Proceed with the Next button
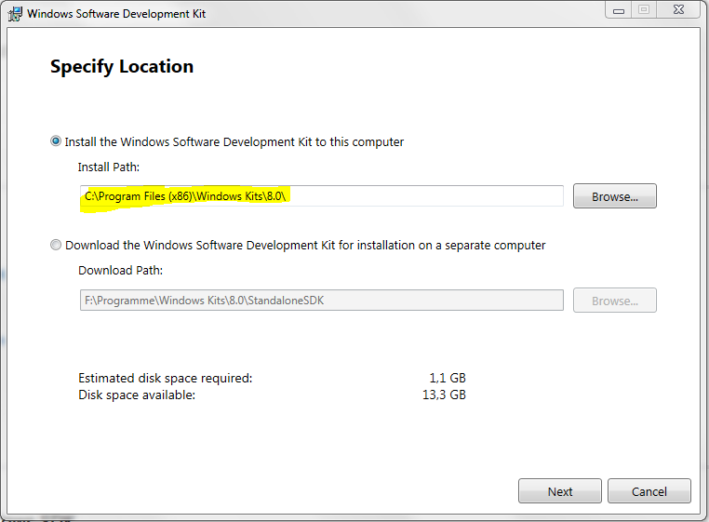This screenshot has height=522, width=709. (560, 491)
